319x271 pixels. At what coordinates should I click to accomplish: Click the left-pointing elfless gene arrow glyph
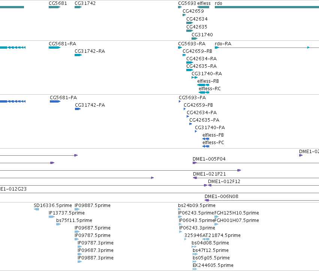203,7
